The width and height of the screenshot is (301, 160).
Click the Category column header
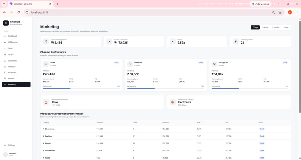click(x=46, y=123)
